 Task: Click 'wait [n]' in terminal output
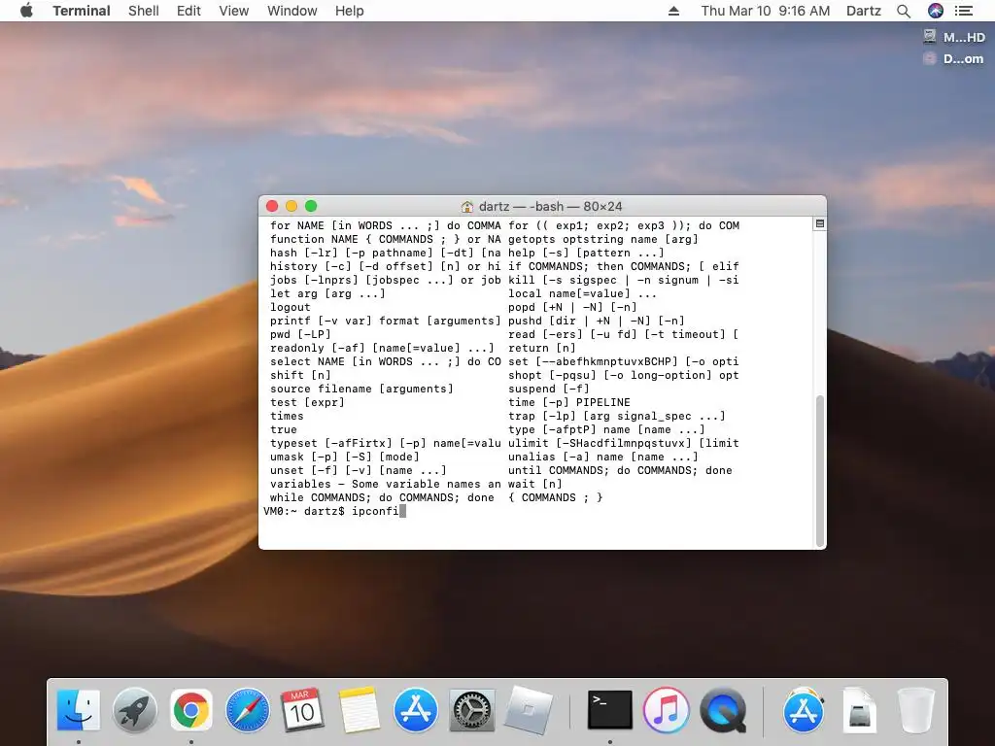[535, 484]
